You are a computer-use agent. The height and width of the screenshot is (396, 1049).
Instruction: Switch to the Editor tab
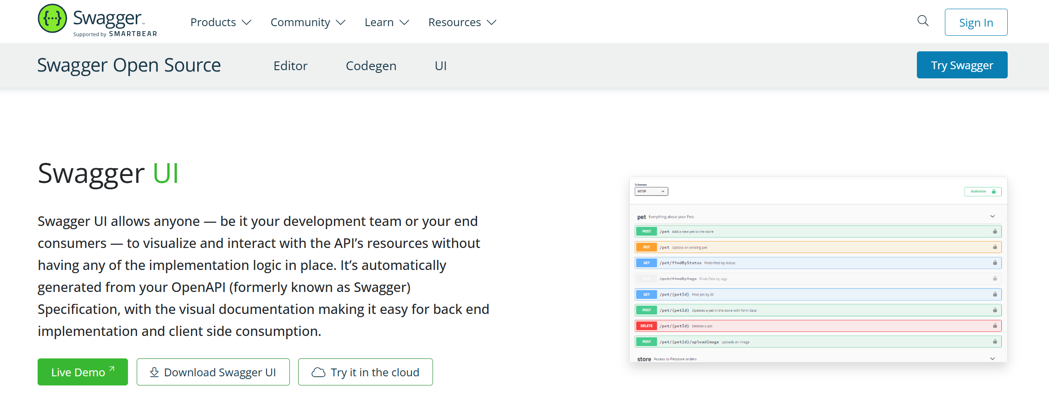290,66
